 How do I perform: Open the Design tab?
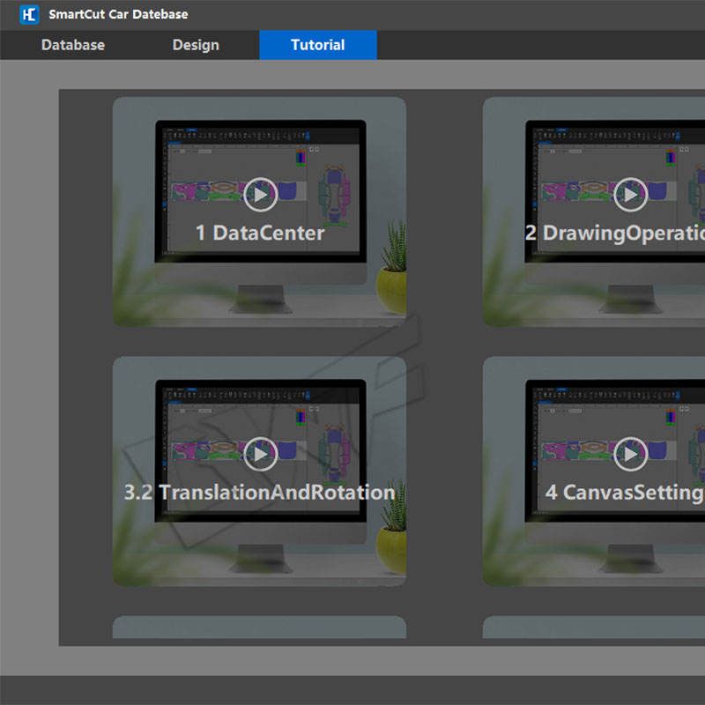point(196,45)
